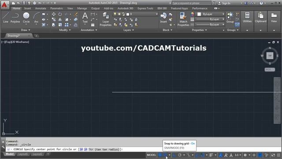282x159 pixels.
Task: Activate the Copy tool
Action: (54, 19)
